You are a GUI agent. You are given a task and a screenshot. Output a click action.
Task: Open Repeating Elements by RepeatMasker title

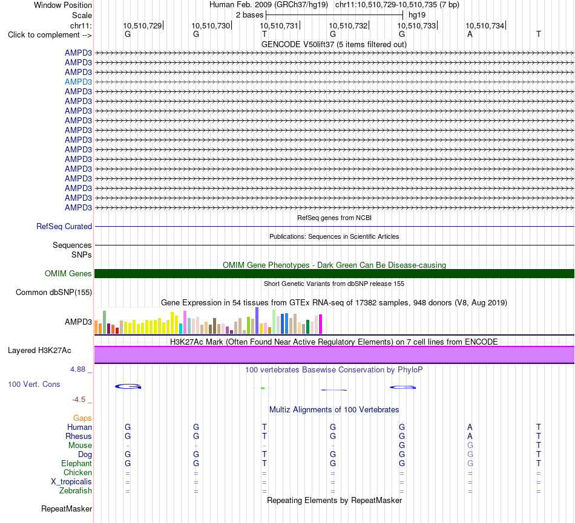[x=334, y=500]
